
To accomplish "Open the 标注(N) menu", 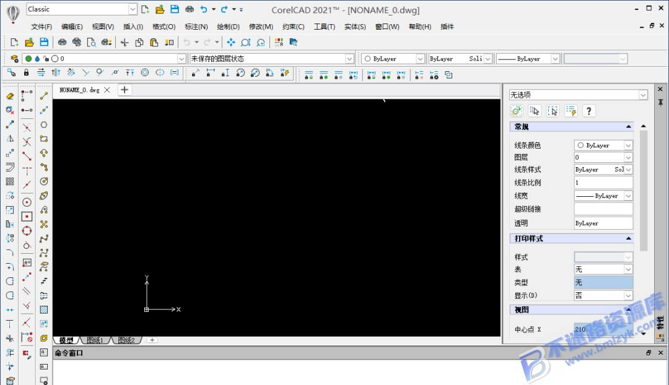I will (x=196, y=27).
